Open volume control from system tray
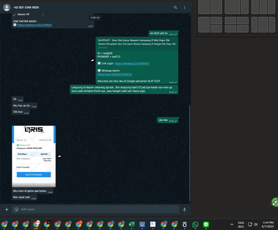Image resolution: width=278 pixels, height=230 pixels. coord(256,224)
